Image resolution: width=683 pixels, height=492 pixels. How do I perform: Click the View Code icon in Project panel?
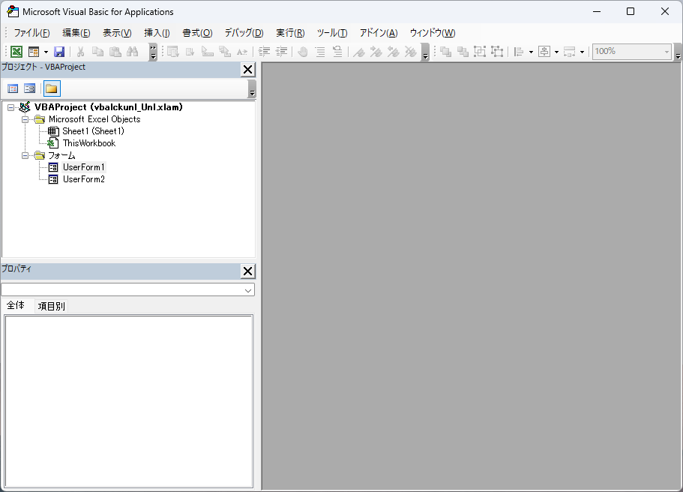click(13, 88)
